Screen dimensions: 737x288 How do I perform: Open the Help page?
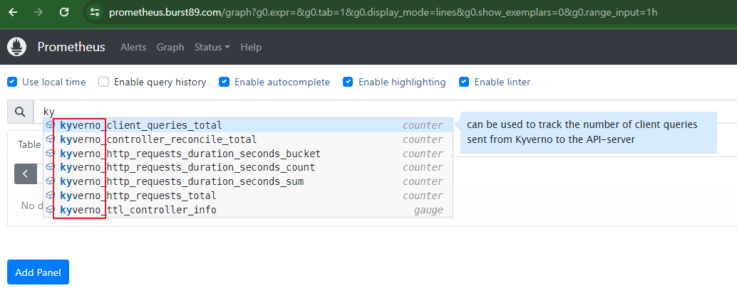[251, 48]
